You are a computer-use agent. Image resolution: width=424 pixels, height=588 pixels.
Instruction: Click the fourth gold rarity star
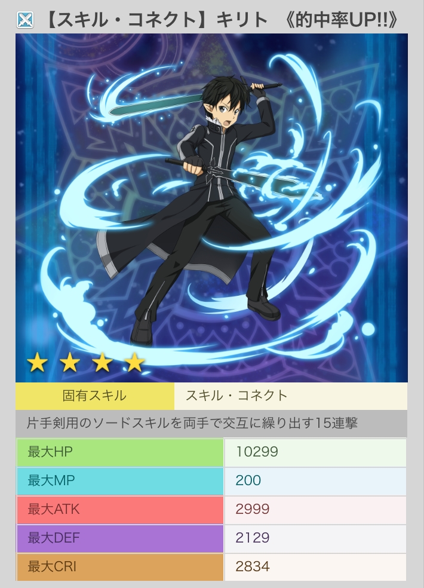pos(134,363)
